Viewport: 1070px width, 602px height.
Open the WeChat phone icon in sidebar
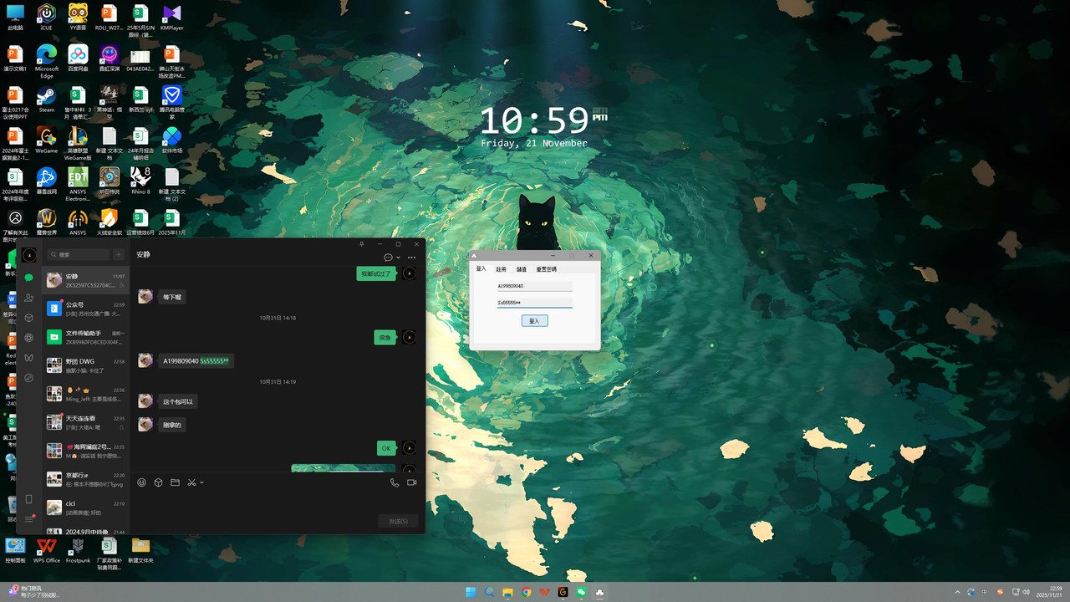[x=28, y=499]
